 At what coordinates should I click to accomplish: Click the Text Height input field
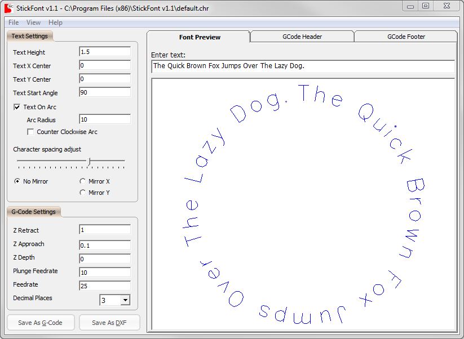pyautogui.click(x=105, y=52)
